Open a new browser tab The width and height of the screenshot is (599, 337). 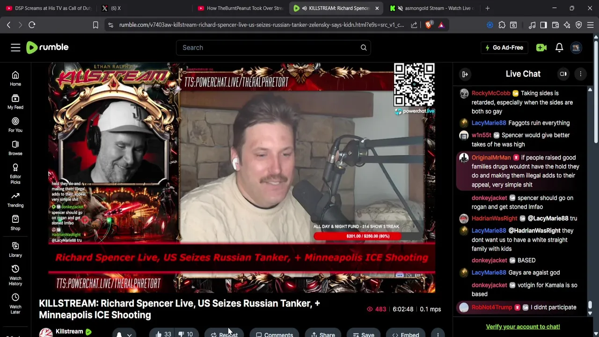[x=487, y=8]
